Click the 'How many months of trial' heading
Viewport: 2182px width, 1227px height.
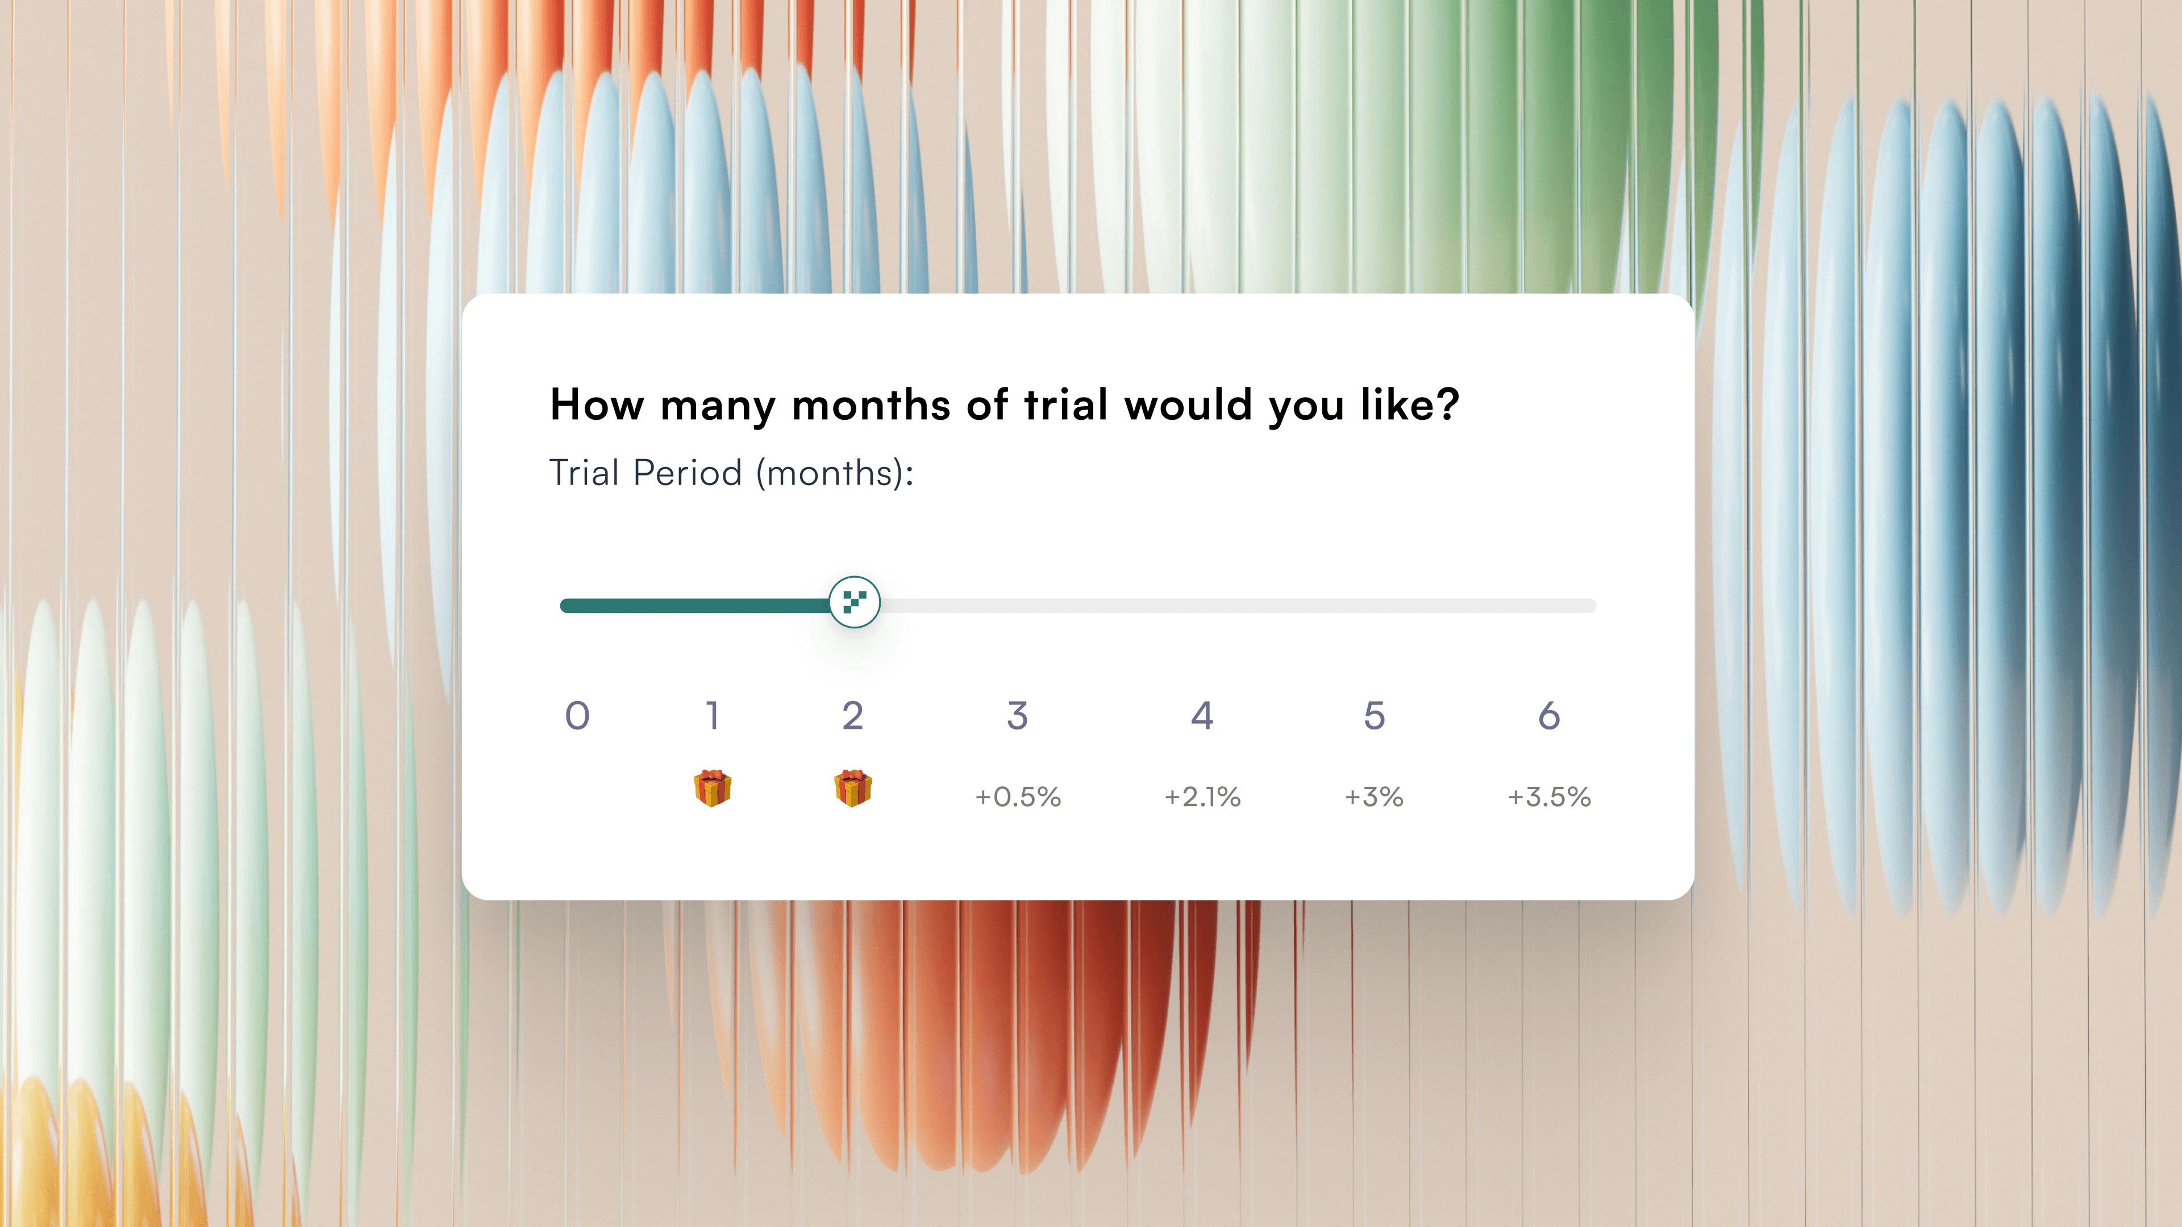(1005, 405)
